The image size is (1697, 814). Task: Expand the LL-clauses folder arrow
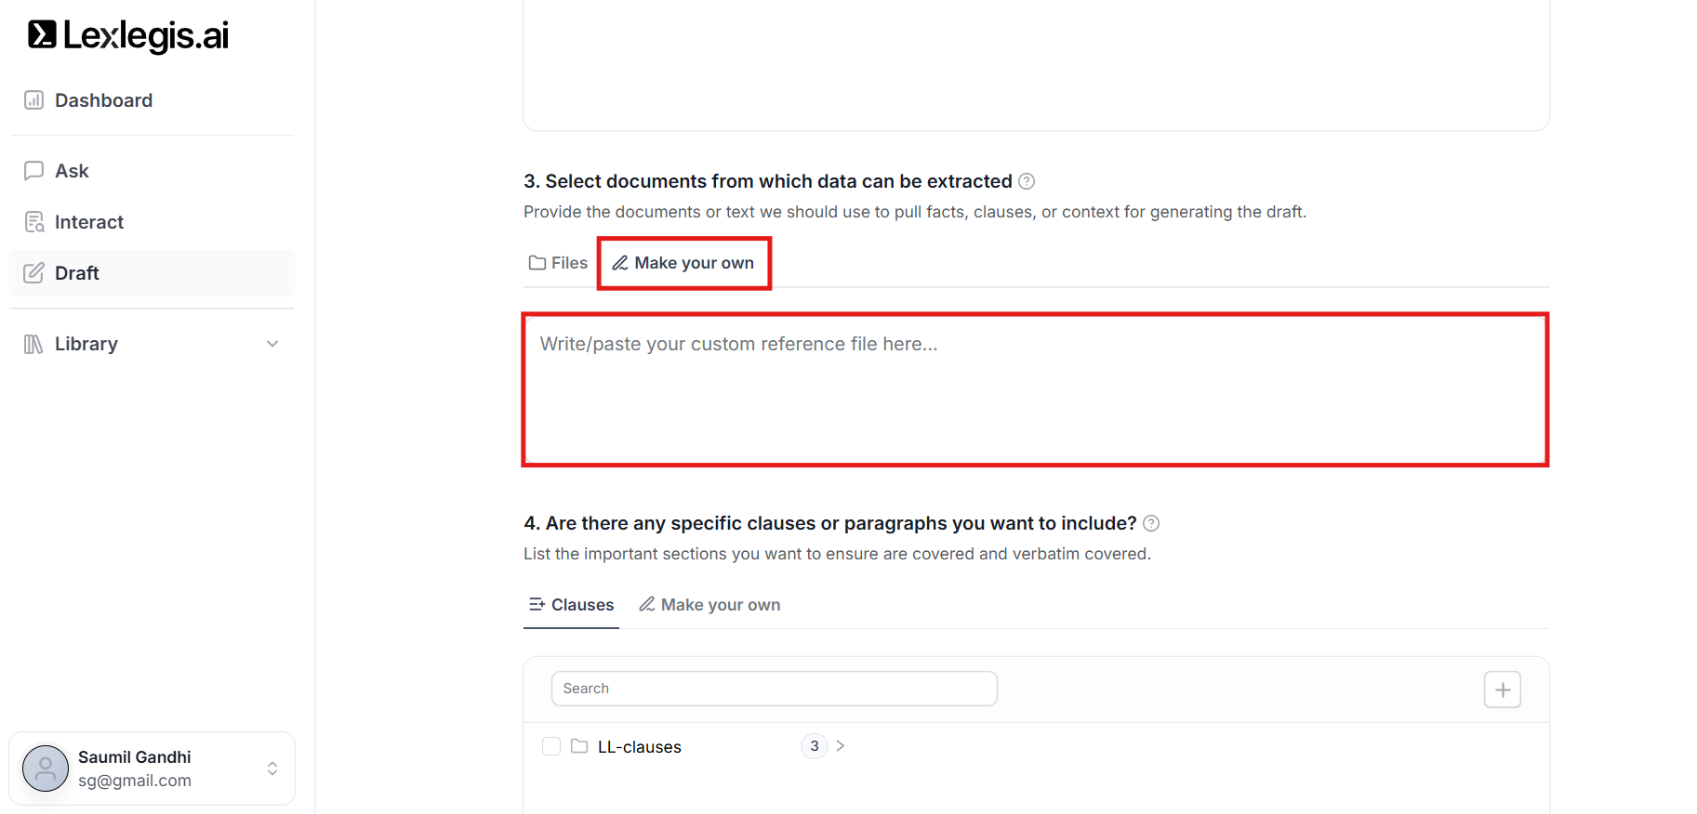841,746
